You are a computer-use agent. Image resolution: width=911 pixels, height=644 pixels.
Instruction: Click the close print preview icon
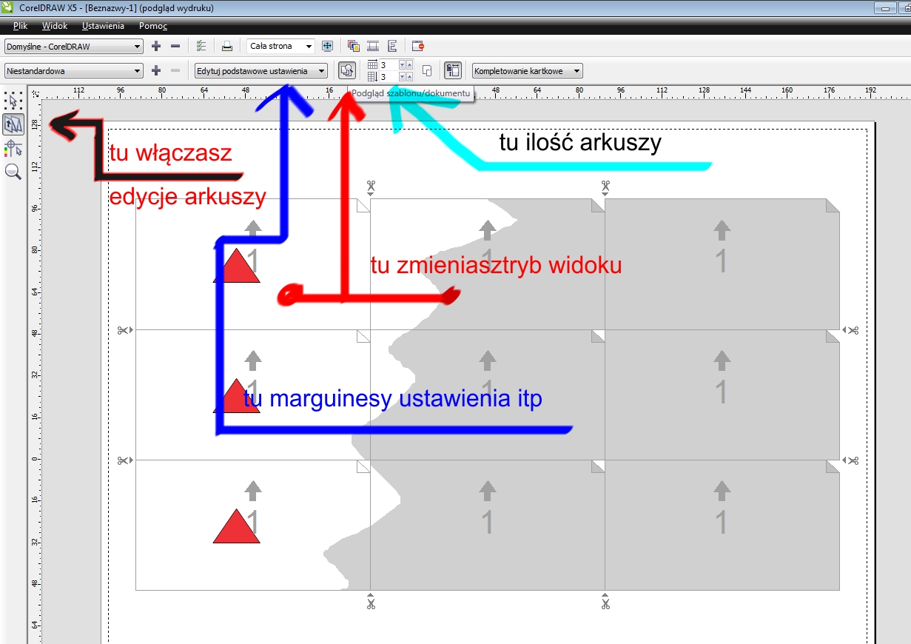[418, 46]
